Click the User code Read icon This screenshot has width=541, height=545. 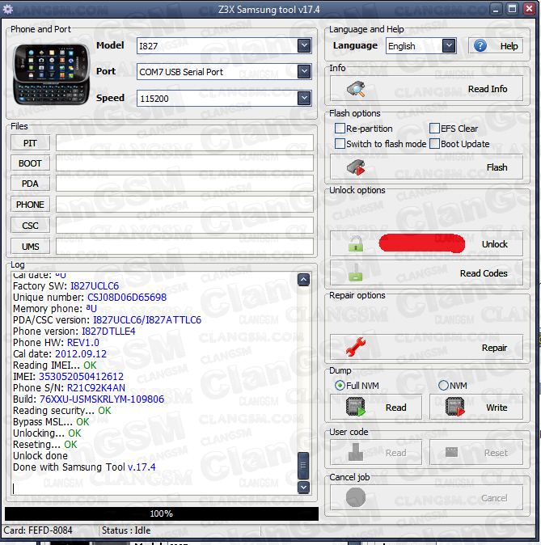coord(356,452)
